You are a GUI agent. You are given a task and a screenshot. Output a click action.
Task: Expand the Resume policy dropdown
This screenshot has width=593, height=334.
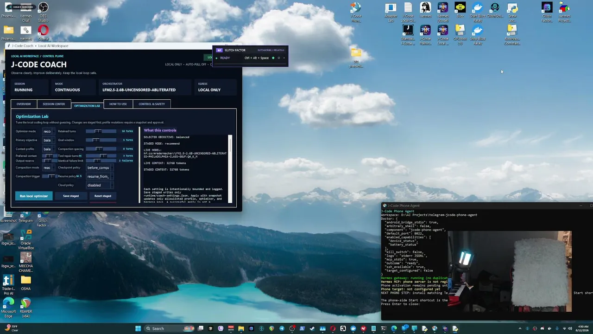coord(99,176)
